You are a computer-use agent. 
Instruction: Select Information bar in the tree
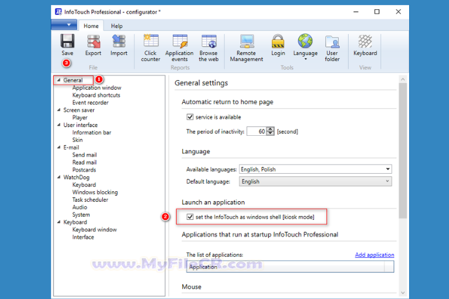92,132
